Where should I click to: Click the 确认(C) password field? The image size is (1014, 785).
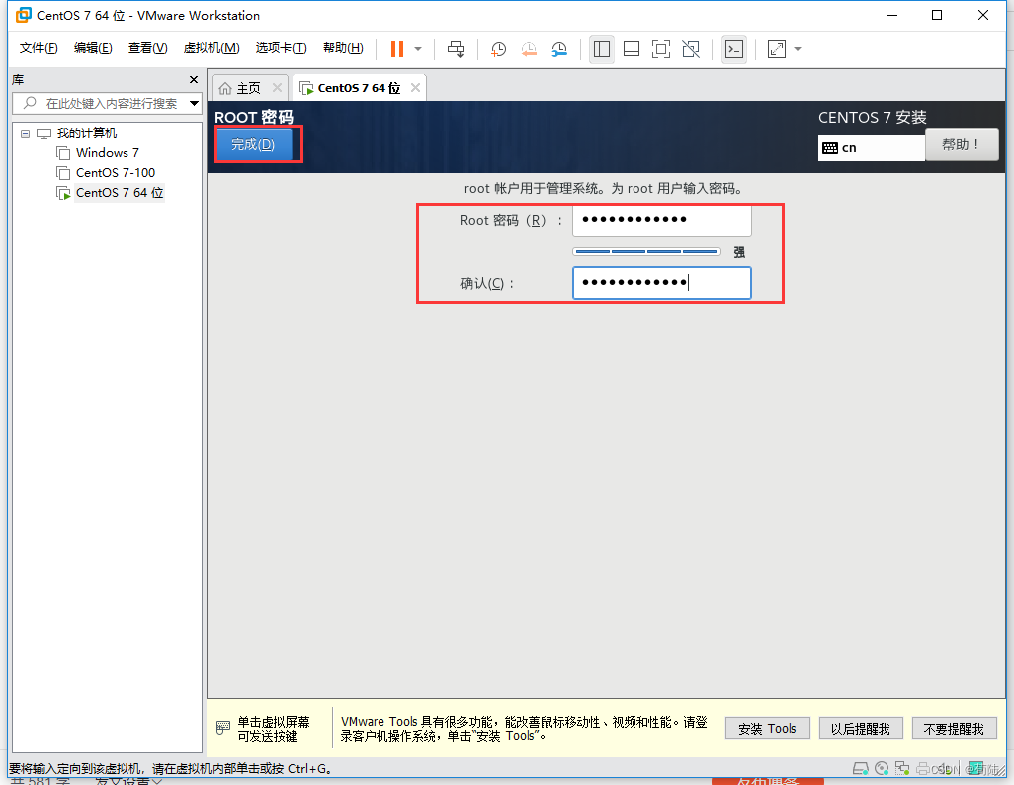(x=661, y=283)
